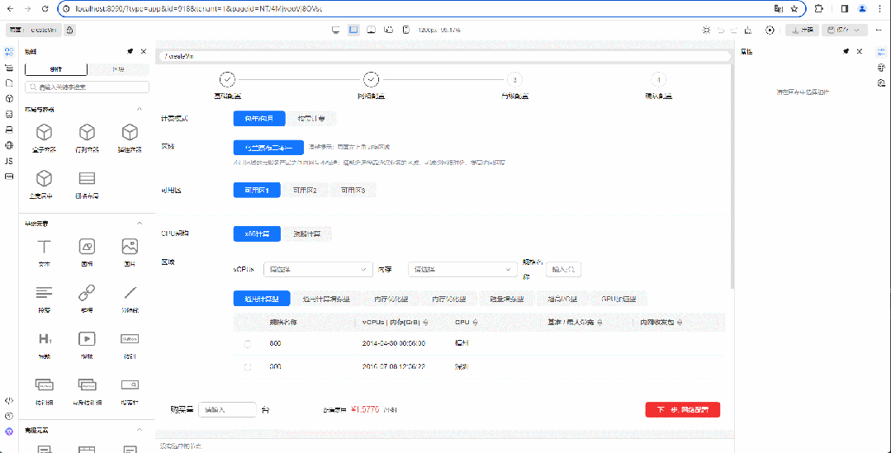Select the radio button for row 800
The width and height of the screenshot is (891, 453).
[x=248, y=343]
